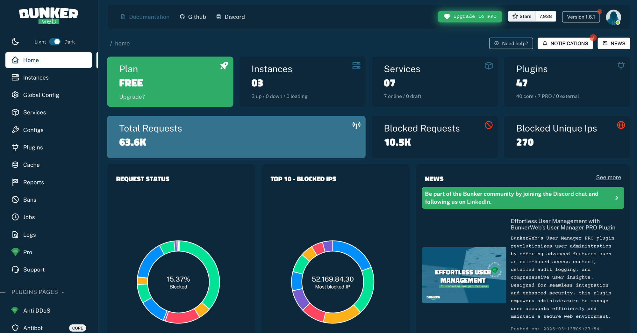The height and width of the screenshot is (333, 637).
Task: Open the Discord link
Action: coord(231,17)
